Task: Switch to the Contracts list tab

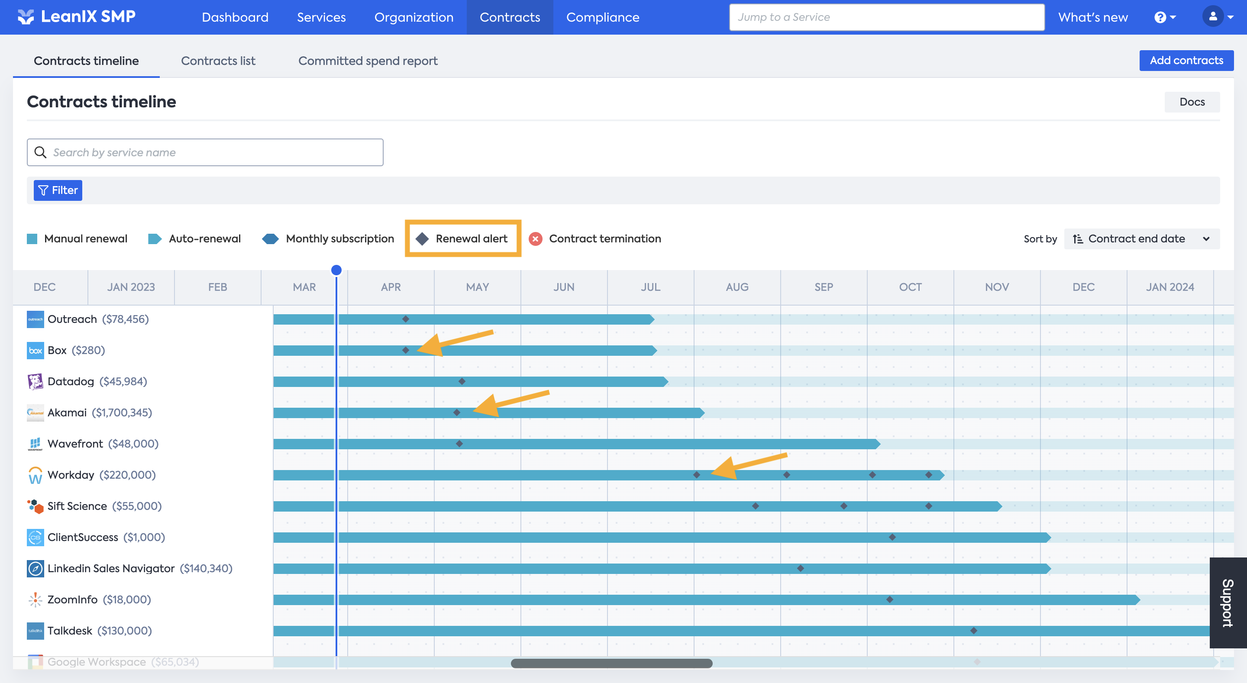Action: pyautogui.click(x=218, y=61)
